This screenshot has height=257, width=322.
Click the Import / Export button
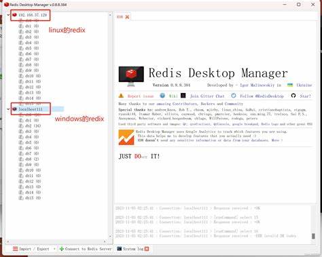point(31,249)
